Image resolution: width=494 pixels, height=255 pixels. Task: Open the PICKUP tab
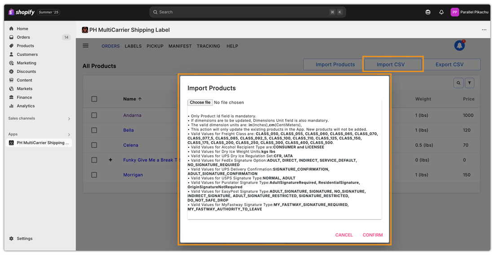point(155,46)
